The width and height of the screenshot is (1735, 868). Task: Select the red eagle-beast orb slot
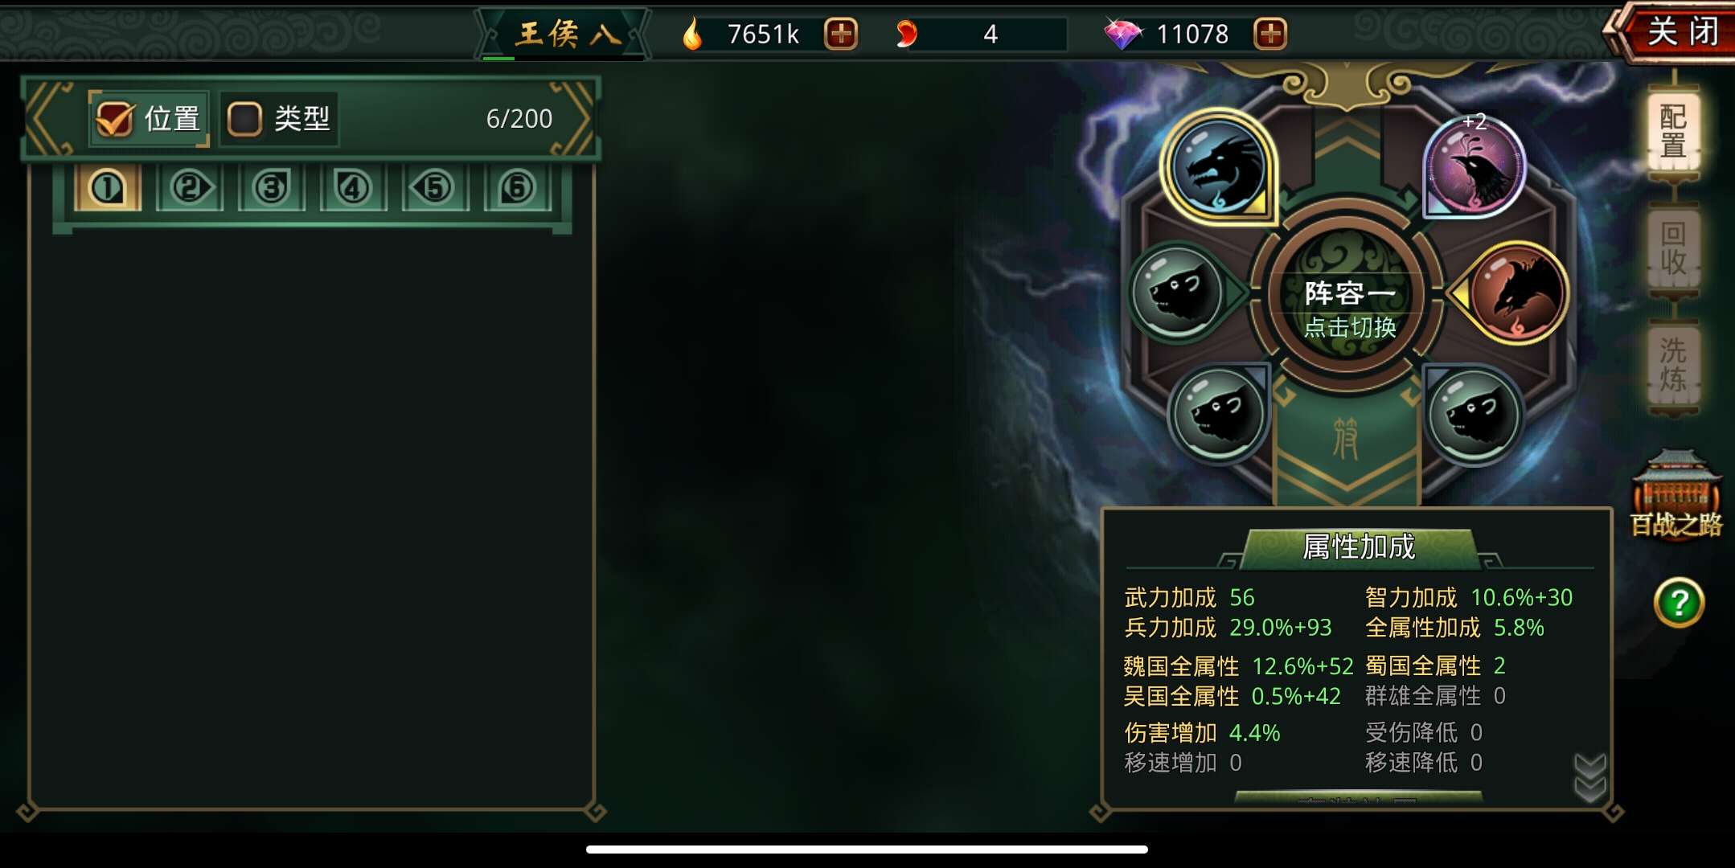[x=1517, y=293]
